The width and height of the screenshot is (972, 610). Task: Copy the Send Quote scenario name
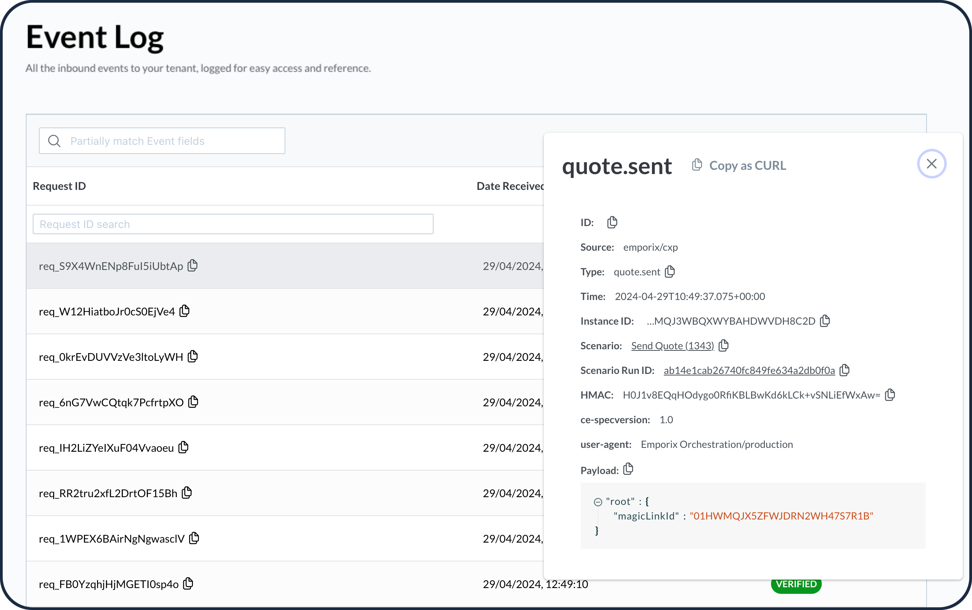724,345
